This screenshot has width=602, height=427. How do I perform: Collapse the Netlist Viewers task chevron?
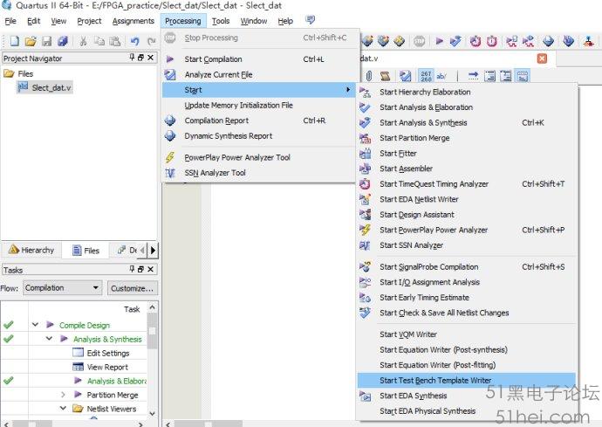coord(63,408)
